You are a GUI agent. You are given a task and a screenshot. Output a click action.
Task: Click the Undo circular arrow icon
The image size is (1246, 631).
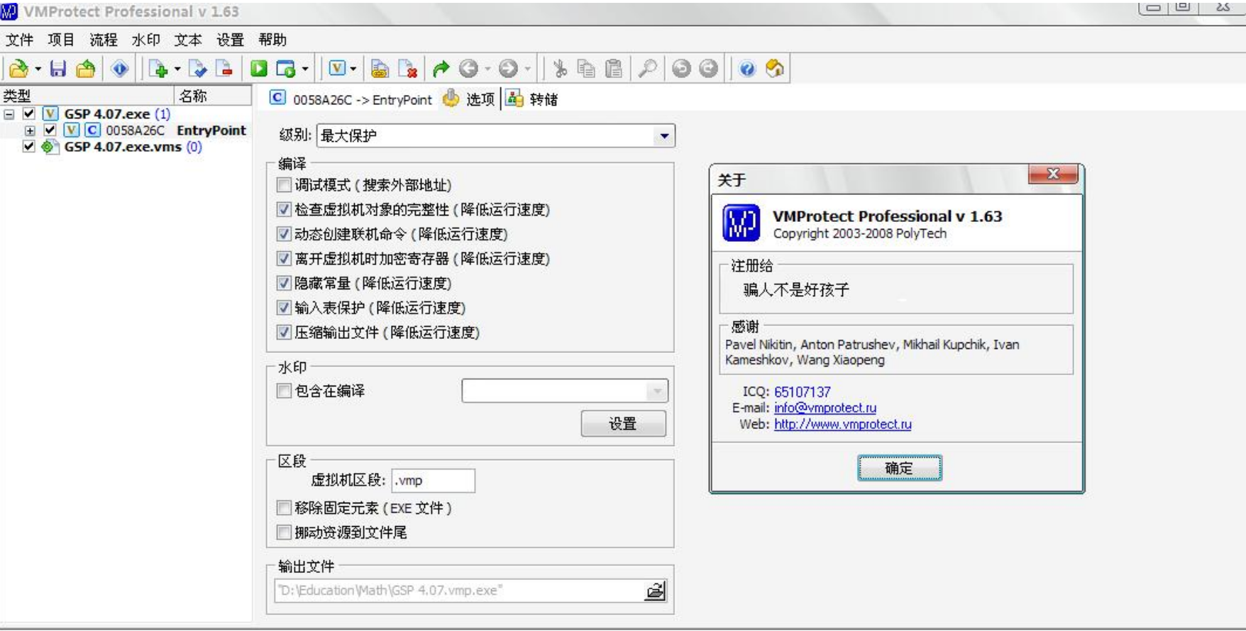tap(681, 69)
